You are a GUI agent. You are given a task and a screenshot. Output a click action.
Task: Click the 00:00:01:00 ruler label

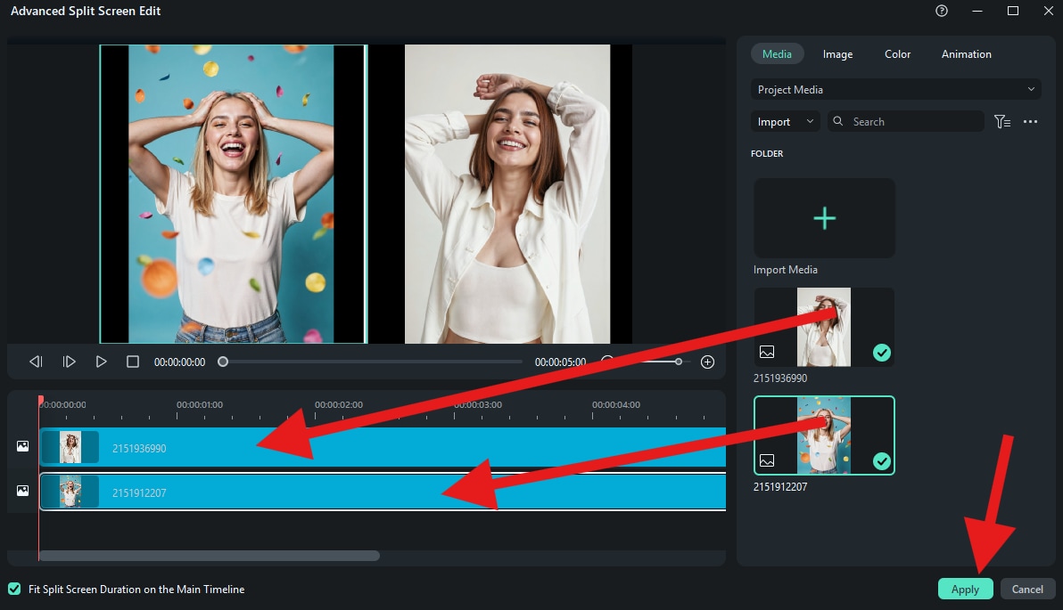(200, 405)
